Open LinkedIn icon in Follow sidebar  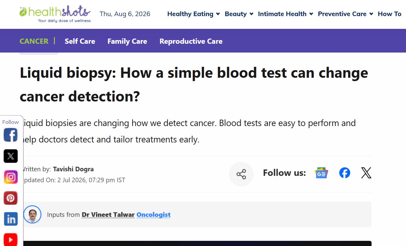[x=11, y=219]
